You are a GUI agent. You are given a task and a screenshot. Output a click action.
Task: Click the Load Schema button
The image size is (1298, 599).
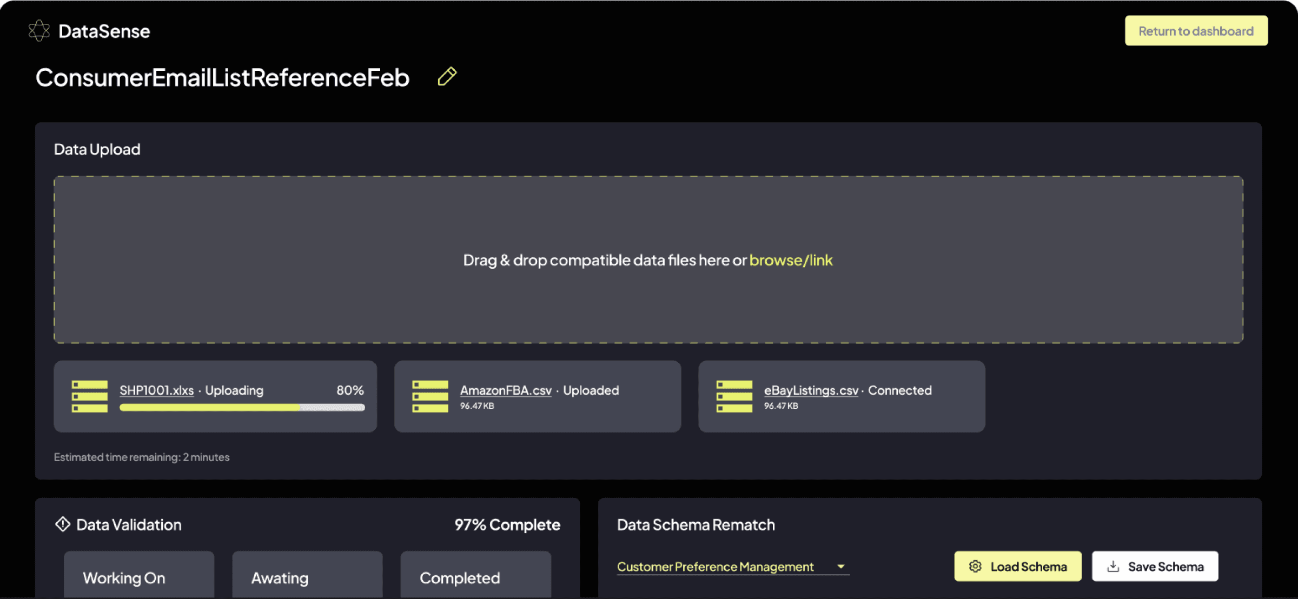[1018, 566]
